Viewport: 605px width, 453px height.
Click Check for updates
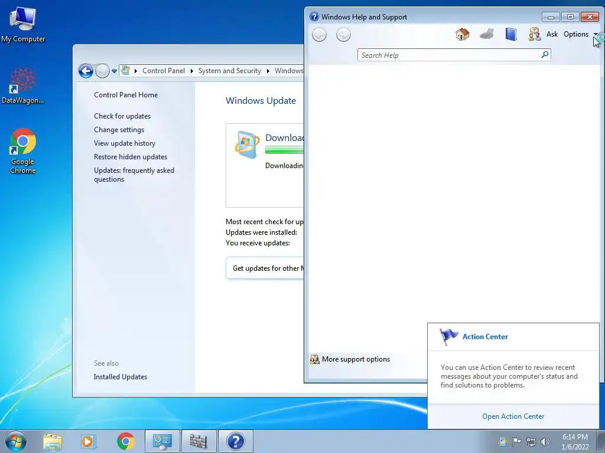[x=122, y=116]
